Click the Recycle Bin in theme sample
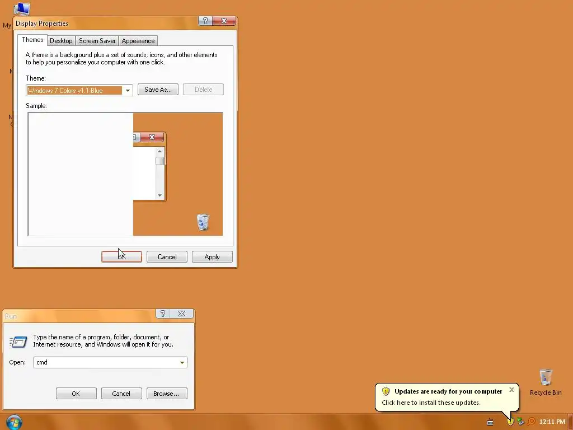The image size is (573, 430). pos(203,222)
